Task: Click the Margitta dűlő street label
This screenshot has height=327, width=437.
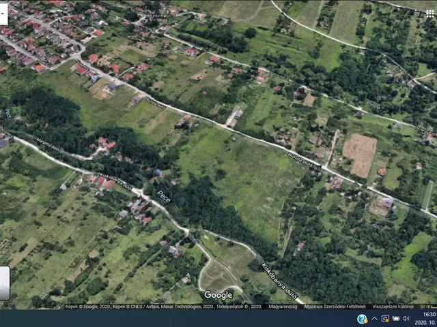Action: click(48, 144)
